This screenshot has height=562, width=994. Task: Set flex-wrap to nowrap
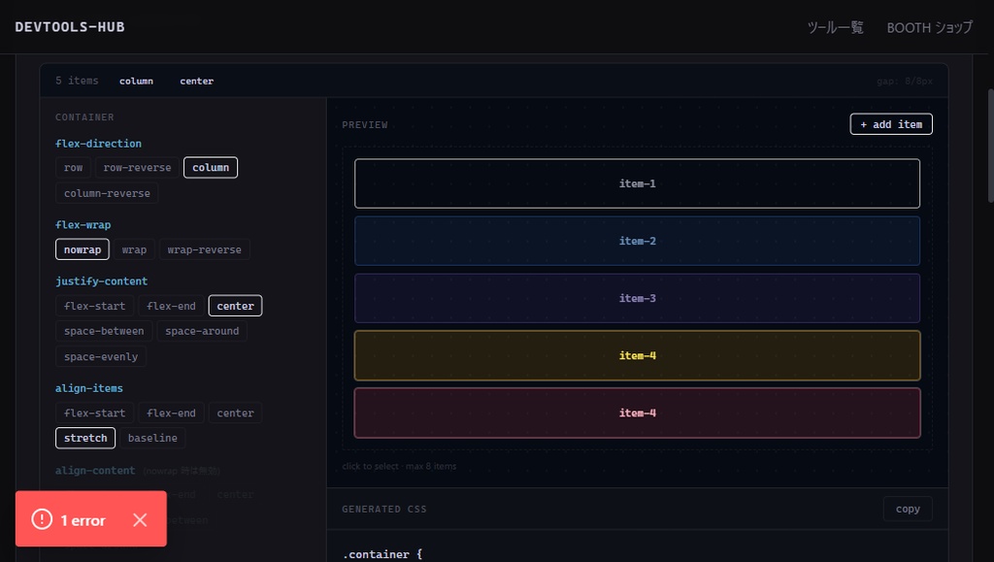point(83,249)
